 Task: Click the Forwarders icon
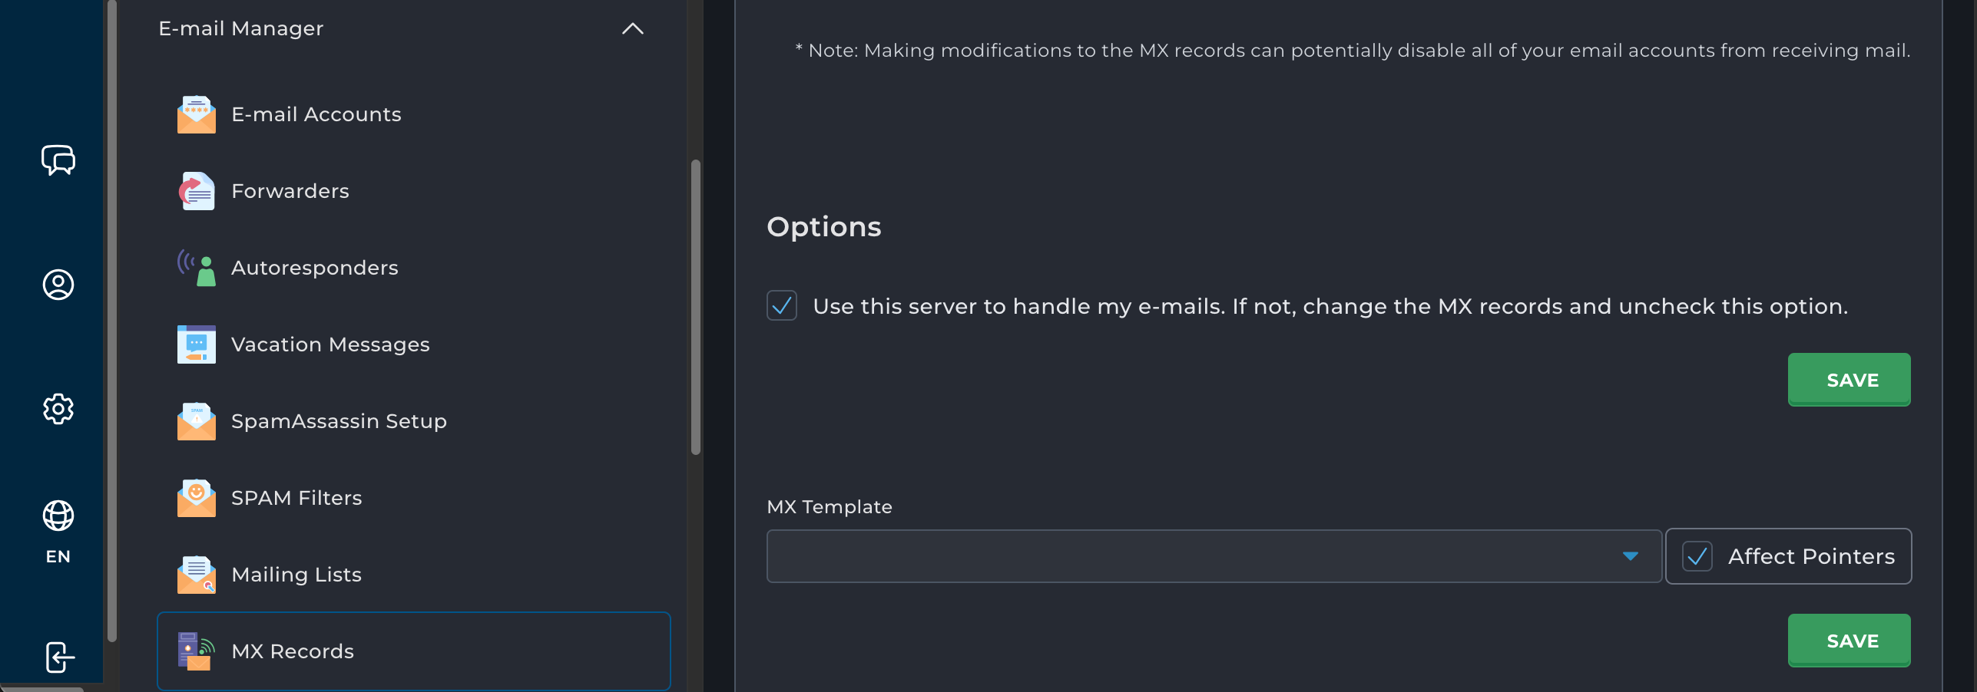point(197,191)
